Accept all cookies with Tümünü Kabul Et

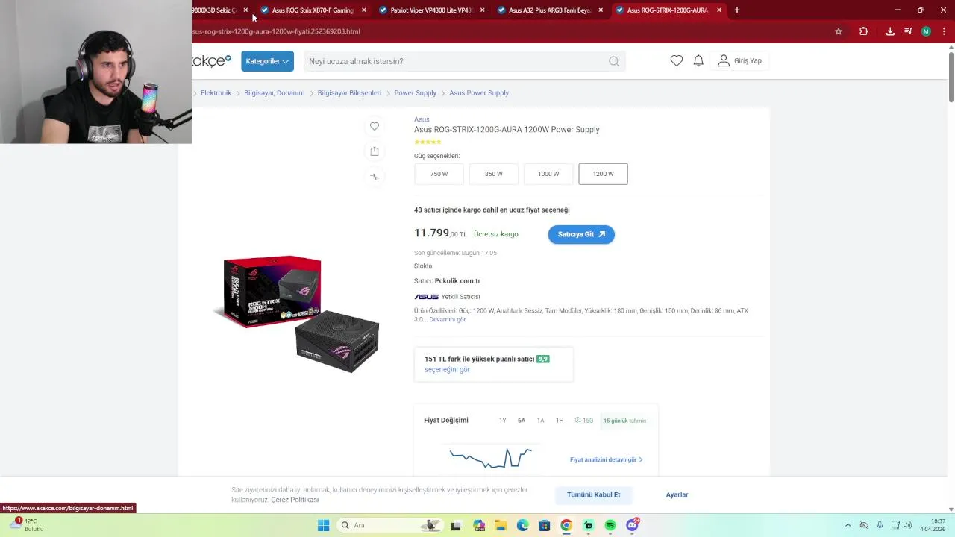(593, 495)
